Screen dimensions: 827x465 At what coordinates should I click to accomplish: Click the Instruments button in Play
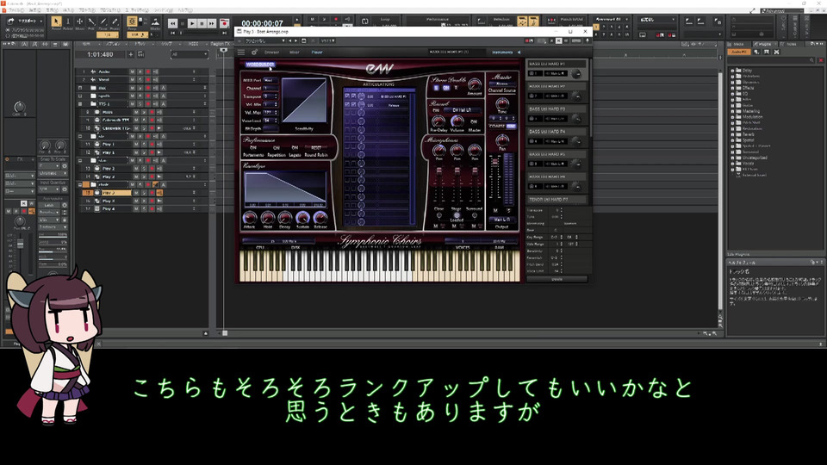click(502, 53)
